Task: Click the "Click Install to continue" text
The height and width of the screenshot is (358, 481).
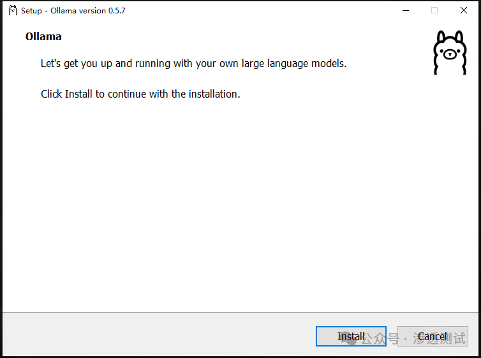Action: pyautogui.click(x=140, y=94)
